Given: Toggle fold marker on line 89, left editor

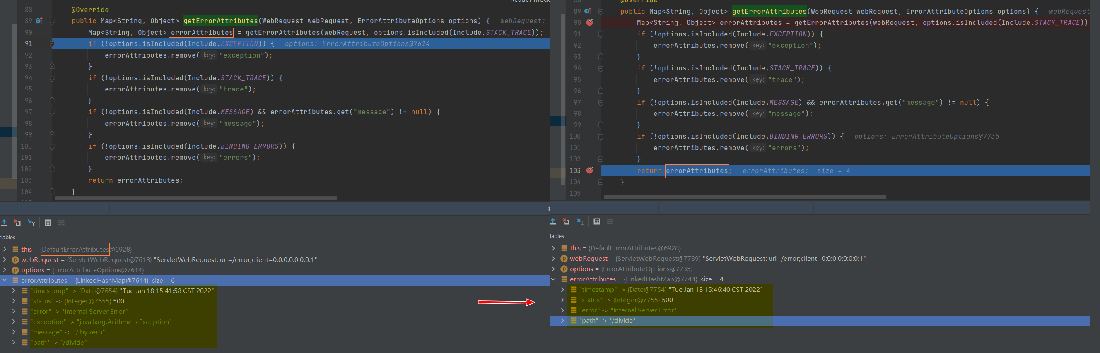Looking at the screenshot, I should point(52,21).
